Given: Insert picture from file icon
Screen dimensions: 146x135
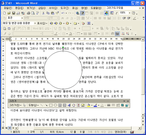Looking at the screenshot, I should tap(83, 105).
